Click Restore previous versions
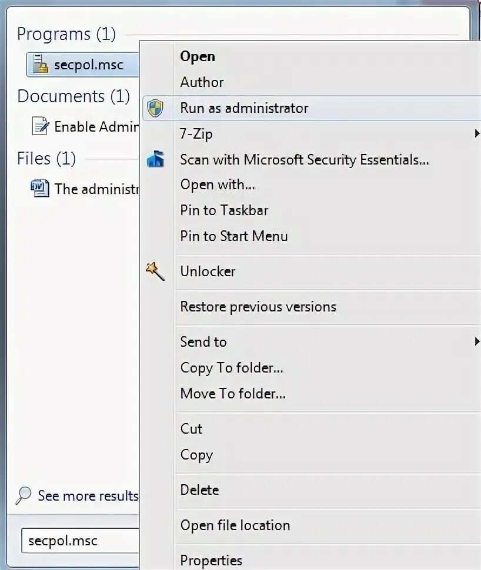 258,307
